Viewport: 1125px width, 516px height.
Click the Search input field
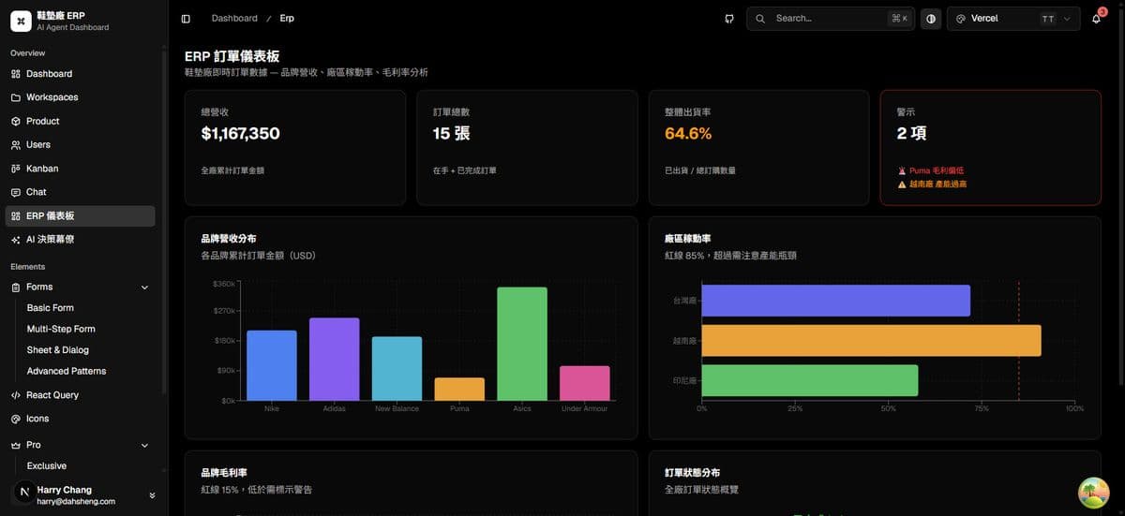point(831,19)
